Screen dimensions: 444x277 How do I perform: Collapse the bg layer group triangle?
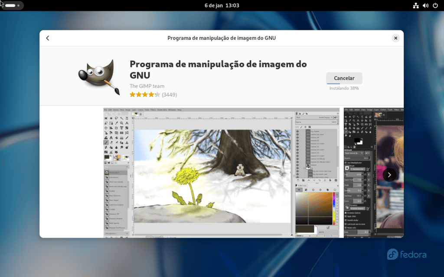tap(305, 167)
